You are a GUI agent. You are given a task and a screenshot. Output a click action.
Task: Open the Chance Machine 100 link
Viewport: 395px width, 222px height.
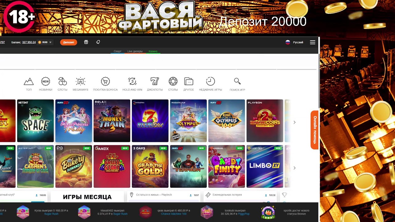pos(174,214)
